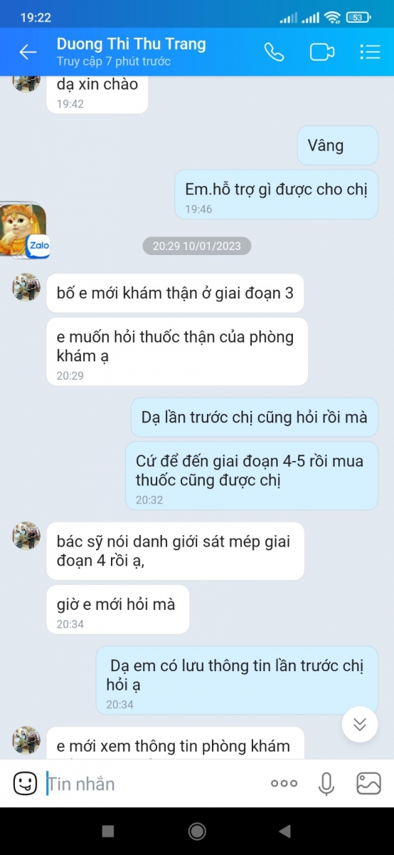
Task: Jump to latest with double-chevron button
Action: click(360, 725)
